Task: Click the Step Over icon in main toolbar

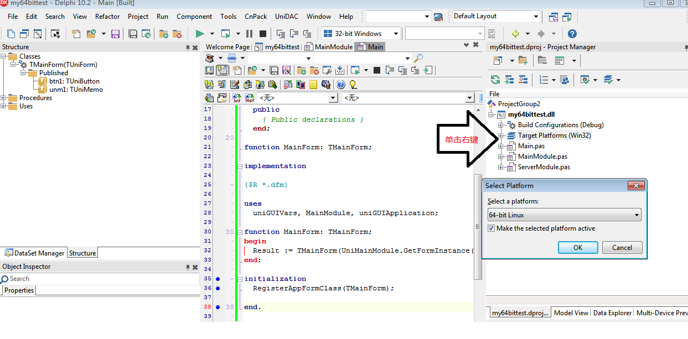Action: click(294, 34)
